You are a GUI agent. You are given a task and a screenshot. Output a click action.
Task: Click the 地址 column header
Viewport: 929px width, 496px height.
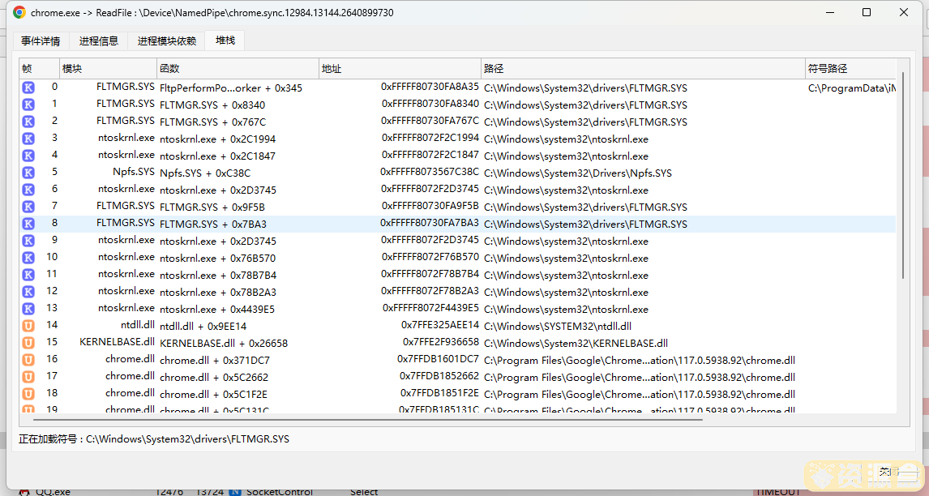coord(400,69)
